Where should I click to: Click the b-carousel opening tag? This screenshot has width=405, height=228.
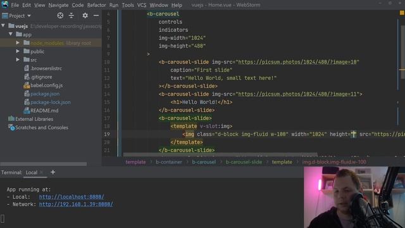tap(163, 14)
